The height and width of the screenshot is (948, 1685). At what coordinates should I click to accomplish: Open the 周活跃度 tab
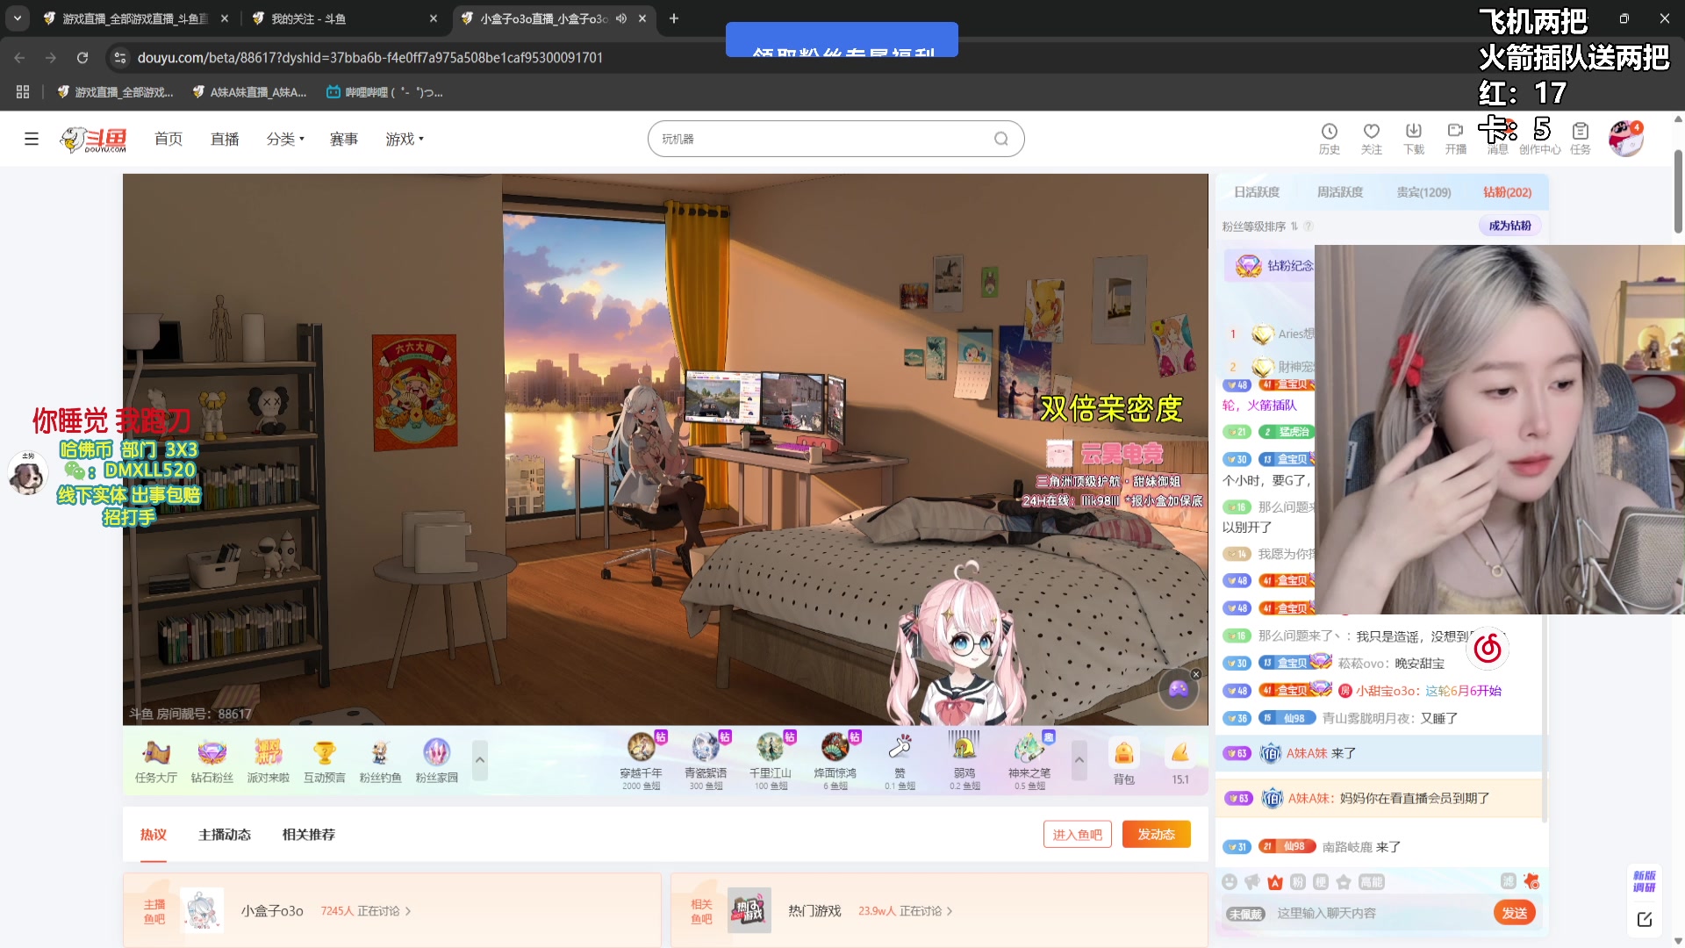pos(1340,192)
